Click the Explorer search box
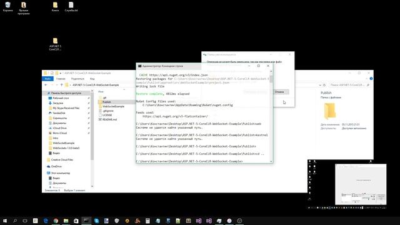This screenshot has width=400, height=225. [349, 85]
